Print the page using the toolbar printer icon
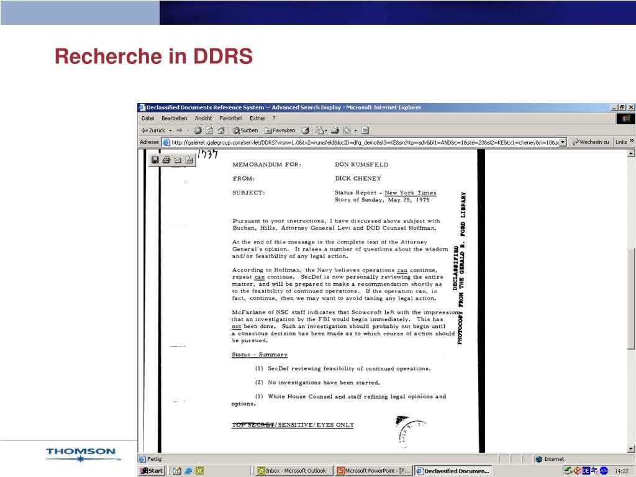 coord(335,130)
